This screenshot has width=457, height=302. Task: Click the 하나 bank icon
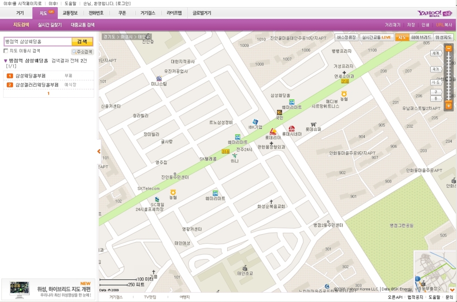[x=234, y=156]
